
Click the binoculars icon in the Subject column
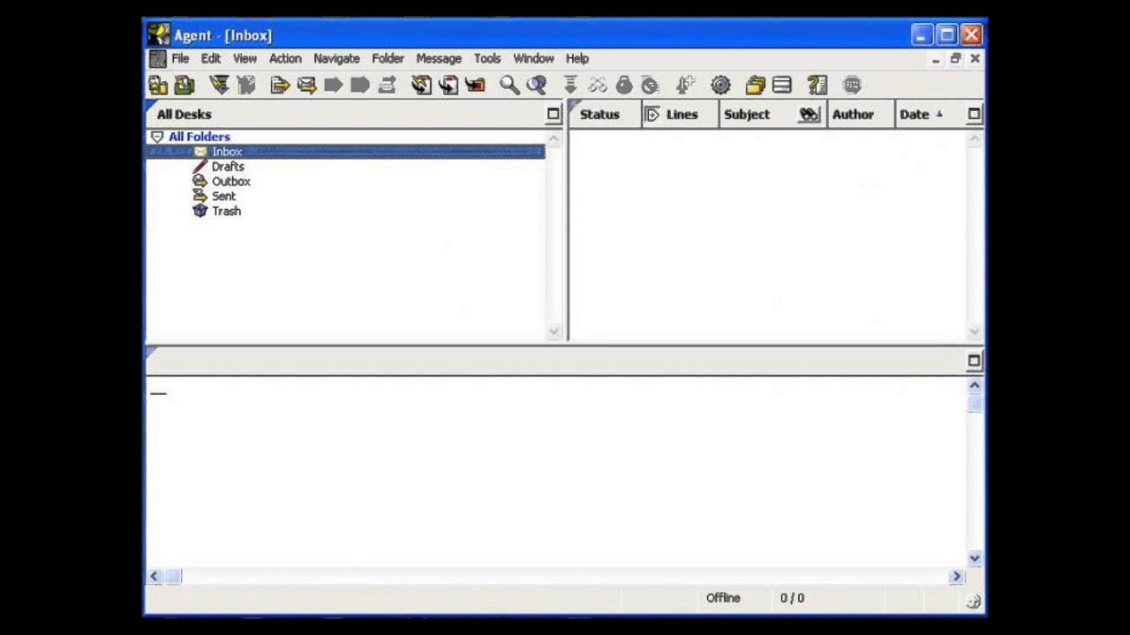(x=810, y=115)
